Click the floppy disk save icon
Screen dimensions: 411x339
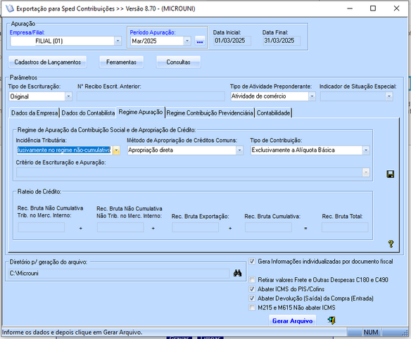click(x=391, y=174)
